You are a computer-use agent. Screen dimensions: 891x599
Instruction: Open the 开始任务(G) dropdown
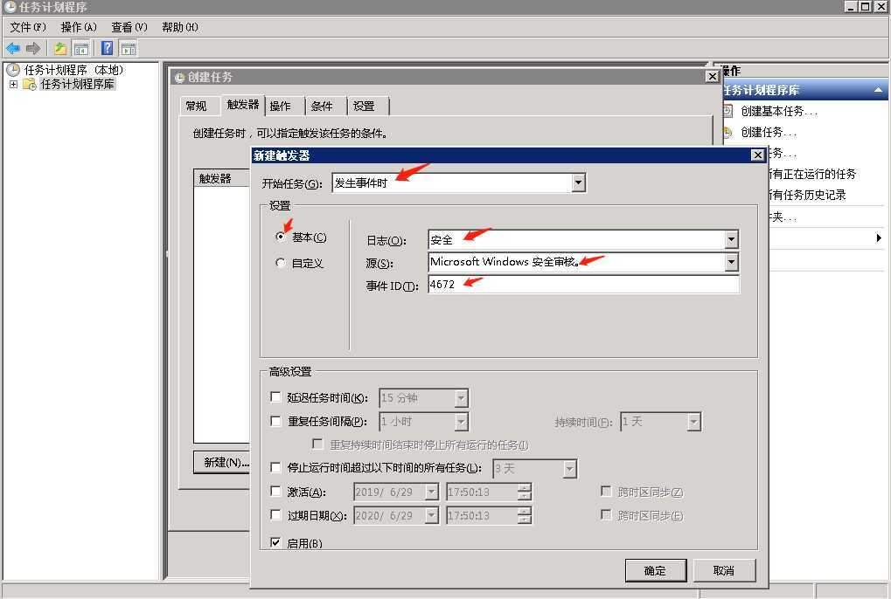579,183
